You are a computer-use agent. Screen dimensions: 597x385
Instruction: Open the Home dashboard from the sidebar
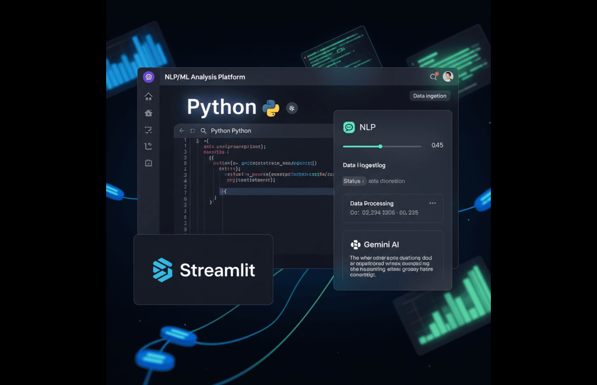coord(148,97)
